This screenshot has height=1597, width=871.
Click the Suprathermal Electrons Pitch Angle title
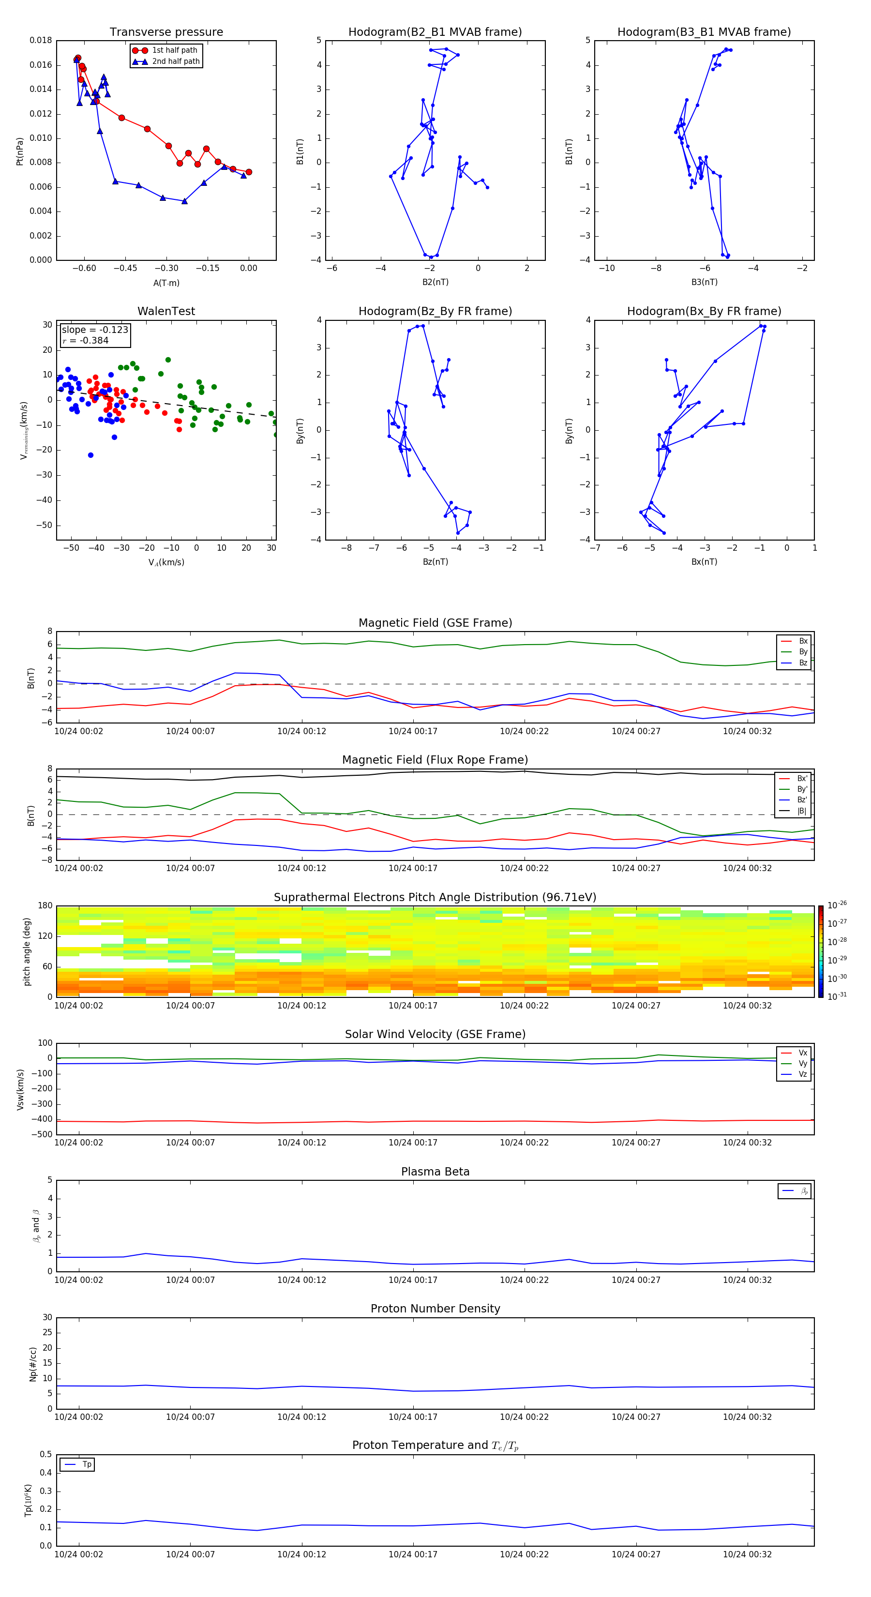pos(435,897)
